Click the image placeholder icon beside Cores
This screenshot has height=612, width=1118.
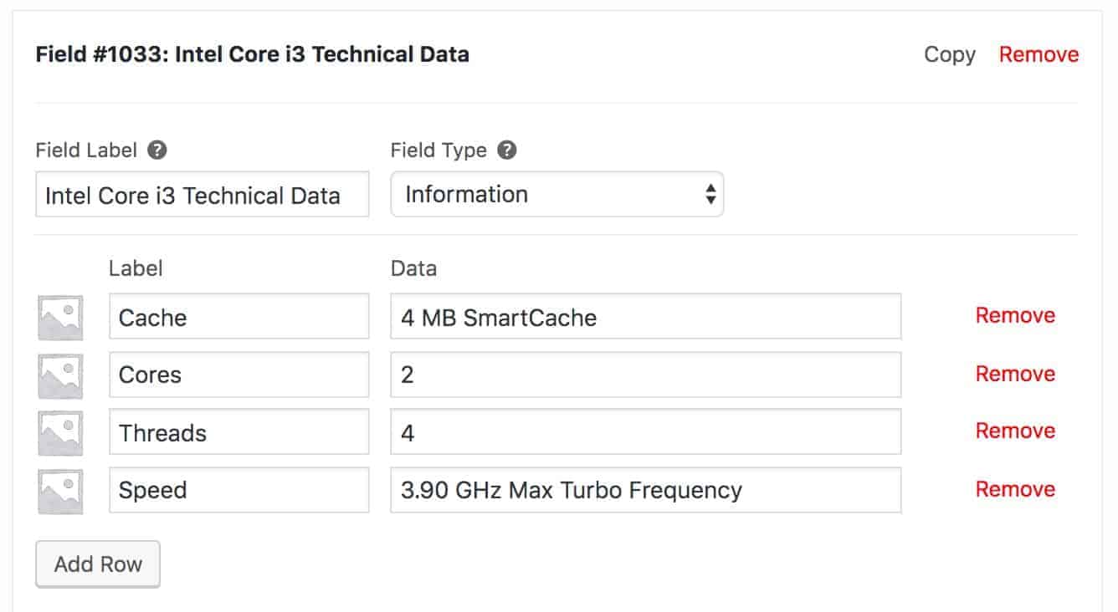[60, 375]
